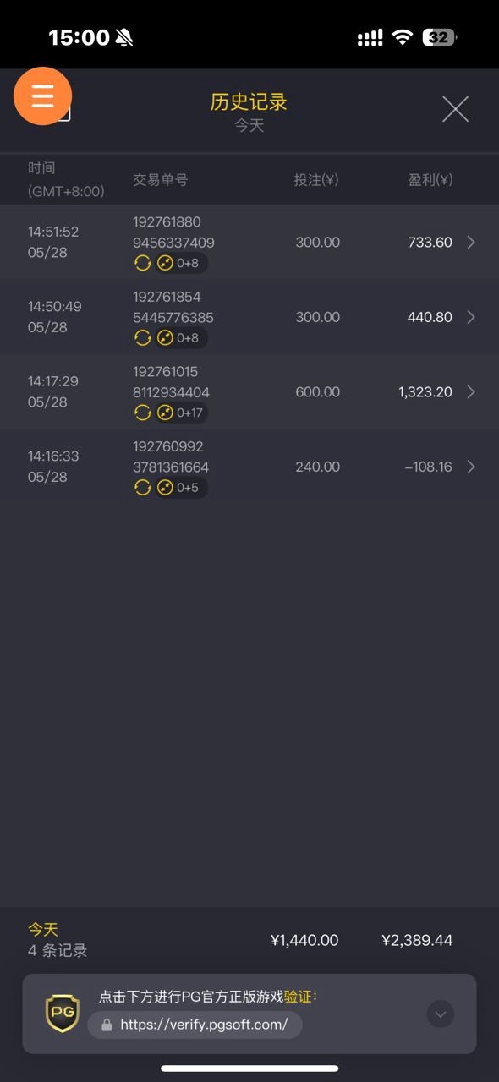Viewport: 499px width, 1082px height.
Task: Tap the 投注(¥) column header
Action: [316, 179]
